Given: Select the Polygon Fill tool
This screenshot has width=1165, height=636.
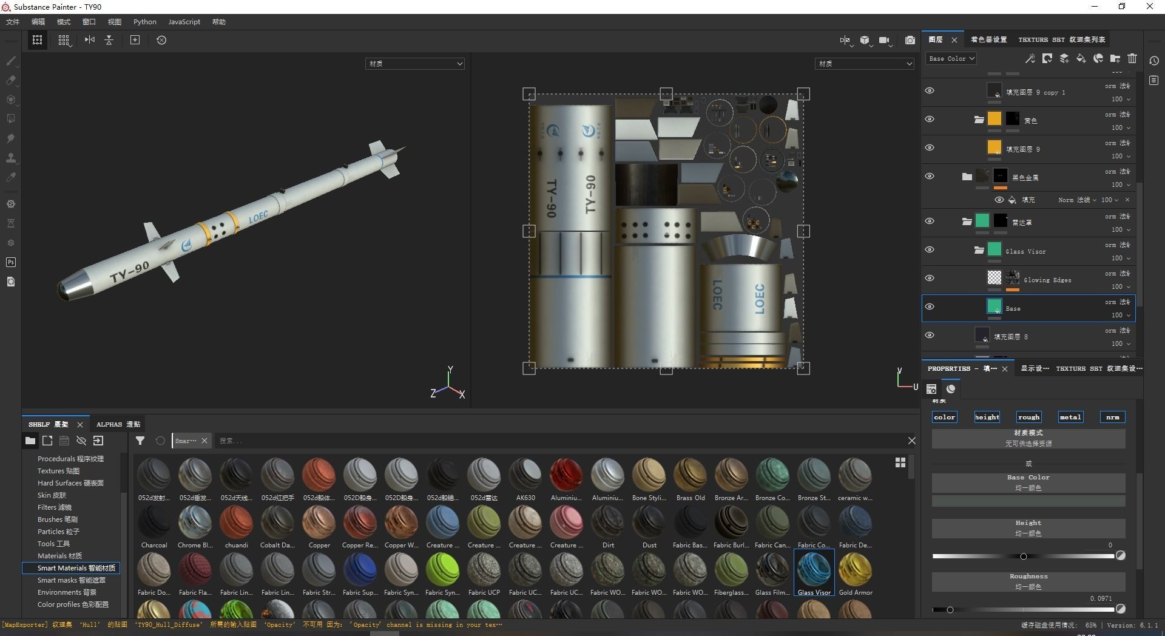Looking at the screenshot, I should pos(11,119).
